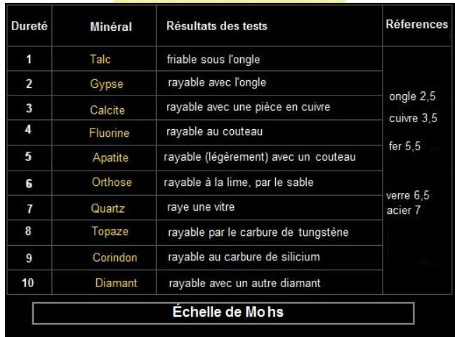Click the Calcite mineral name
The width and height of the screenshot is (455, 337).
click(107, 107)
